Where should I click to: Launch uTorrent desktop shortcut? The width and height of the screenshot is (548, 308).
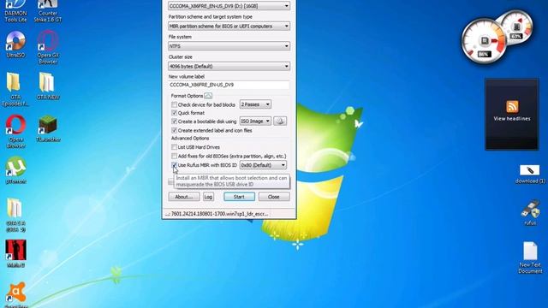[x=15, y=170]
